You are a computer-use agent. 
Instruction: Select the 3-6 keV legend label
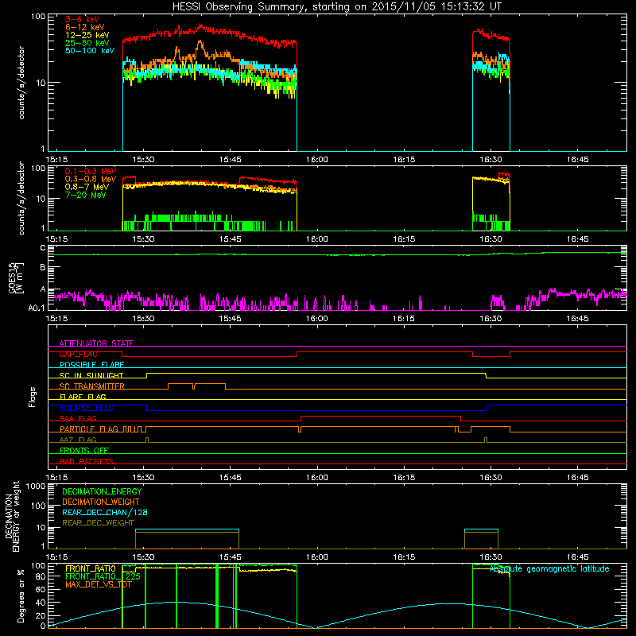(83, 19)
